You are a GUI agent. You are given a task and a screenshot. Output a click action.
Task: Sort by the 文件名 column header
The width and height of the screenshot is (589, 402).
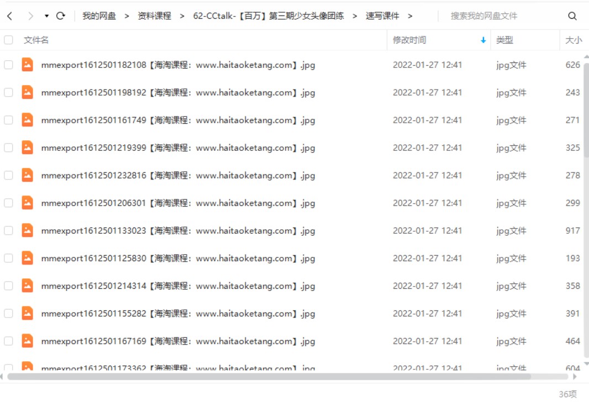pyautogui.click(x=36, y=40)
